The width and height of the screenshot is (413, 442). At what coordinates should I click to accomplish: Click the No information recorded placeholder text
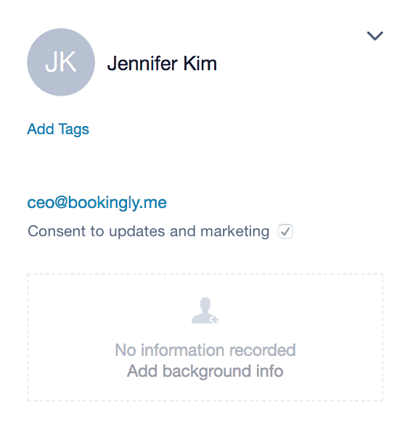[205, 350]
